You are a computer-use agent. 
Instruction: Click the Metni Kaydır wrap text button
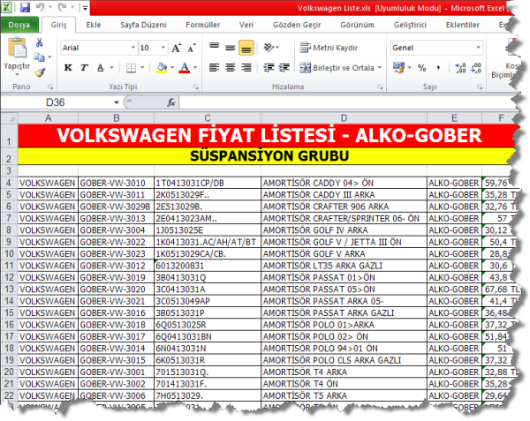[329, 48]
